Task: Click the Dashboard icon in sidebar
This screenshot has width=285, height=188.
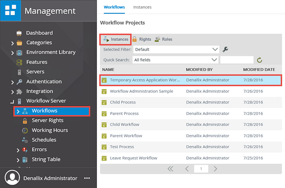Action: [19, 33]
